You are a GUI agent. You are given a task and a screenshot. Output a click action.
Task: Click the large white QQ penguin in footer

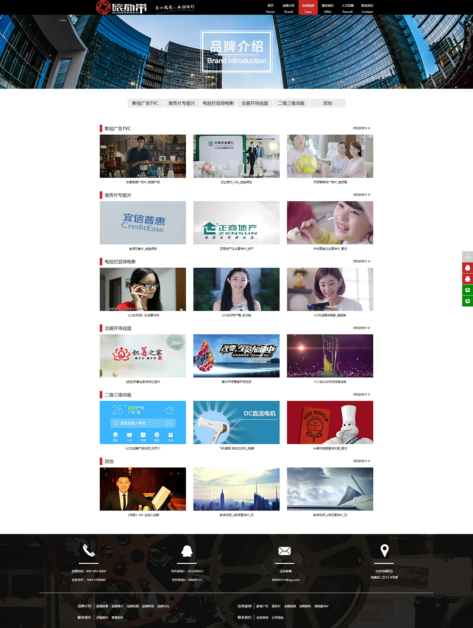[x=187, y=551]
